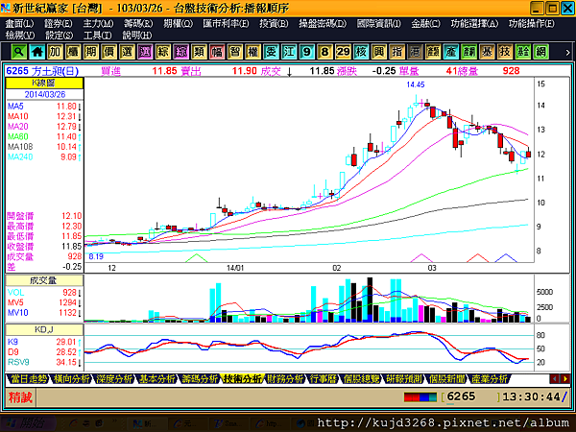Click the magenta 綜 toolbar icon
The width and height of the screenshot is (576, 432).
[x=180, y=52]
